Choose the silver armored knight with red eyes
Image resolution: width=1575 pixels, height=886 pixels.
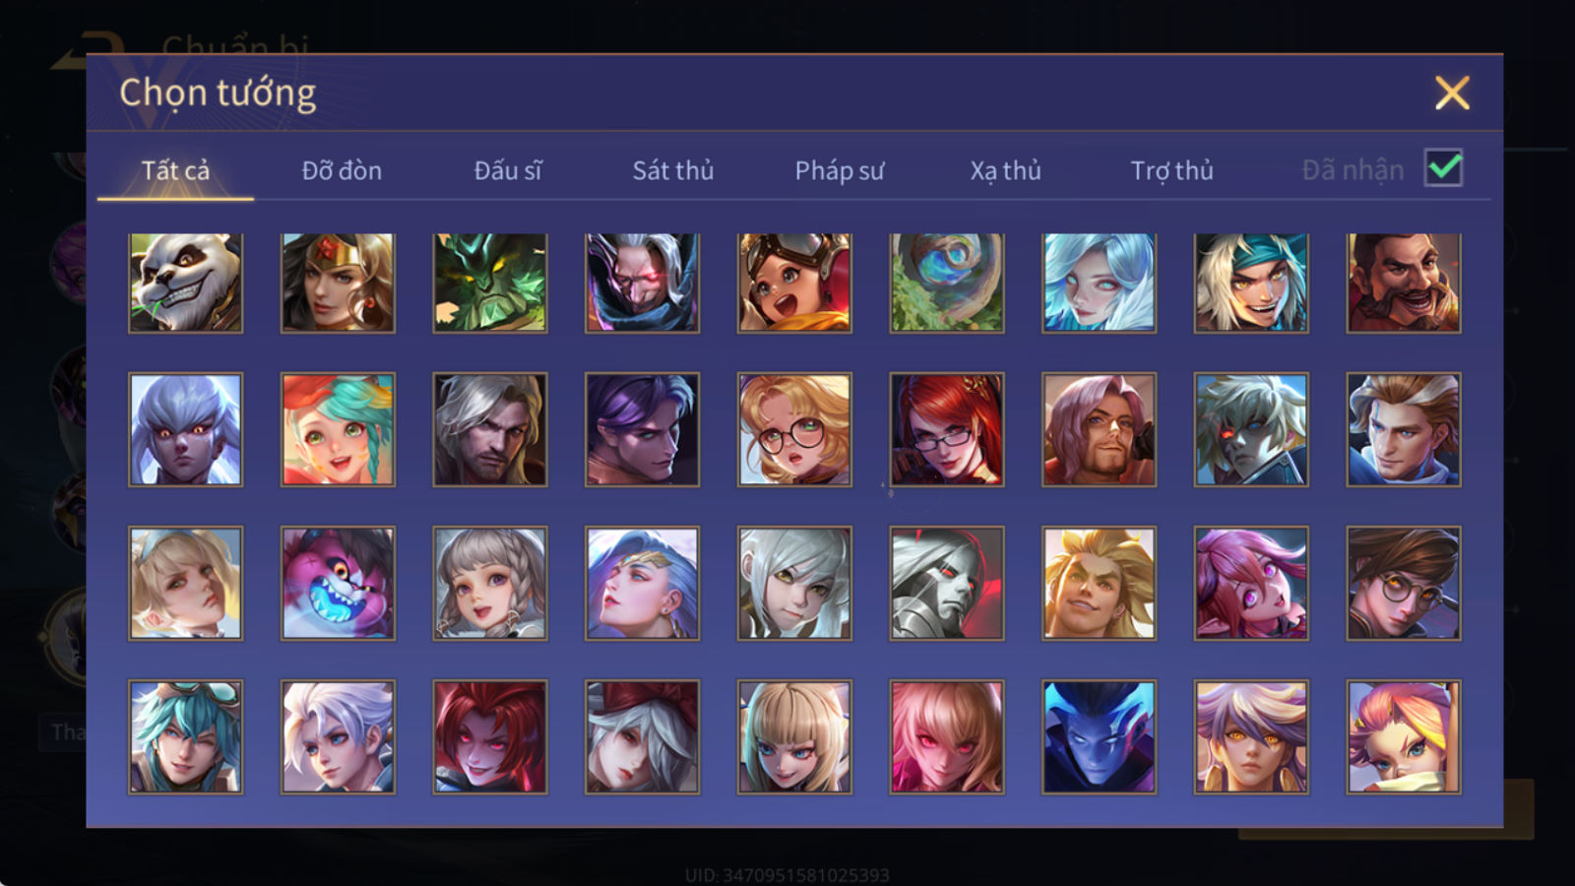point(947,583)
